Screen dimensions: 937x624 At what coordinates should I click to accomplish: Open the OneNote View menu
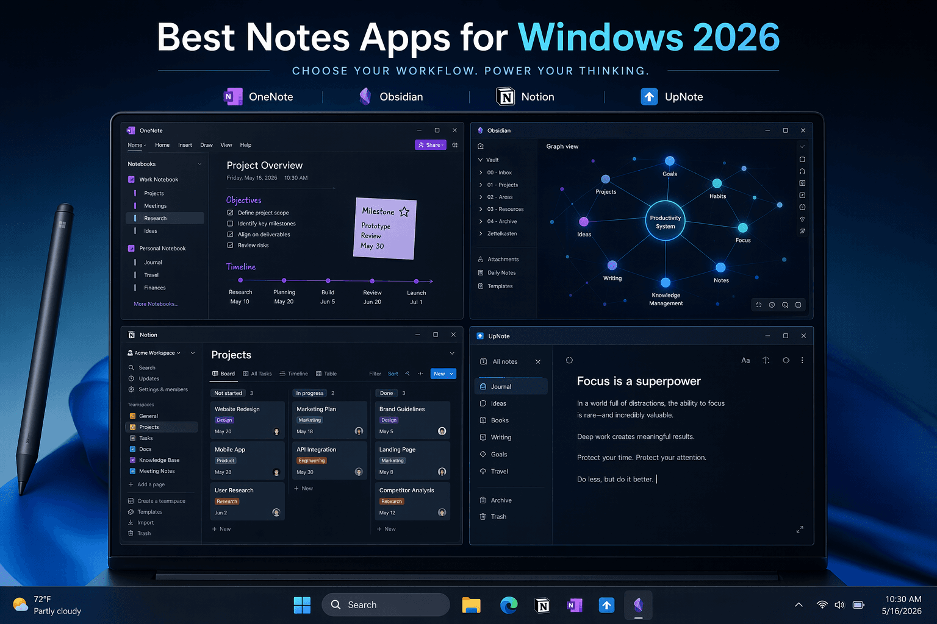226,145
